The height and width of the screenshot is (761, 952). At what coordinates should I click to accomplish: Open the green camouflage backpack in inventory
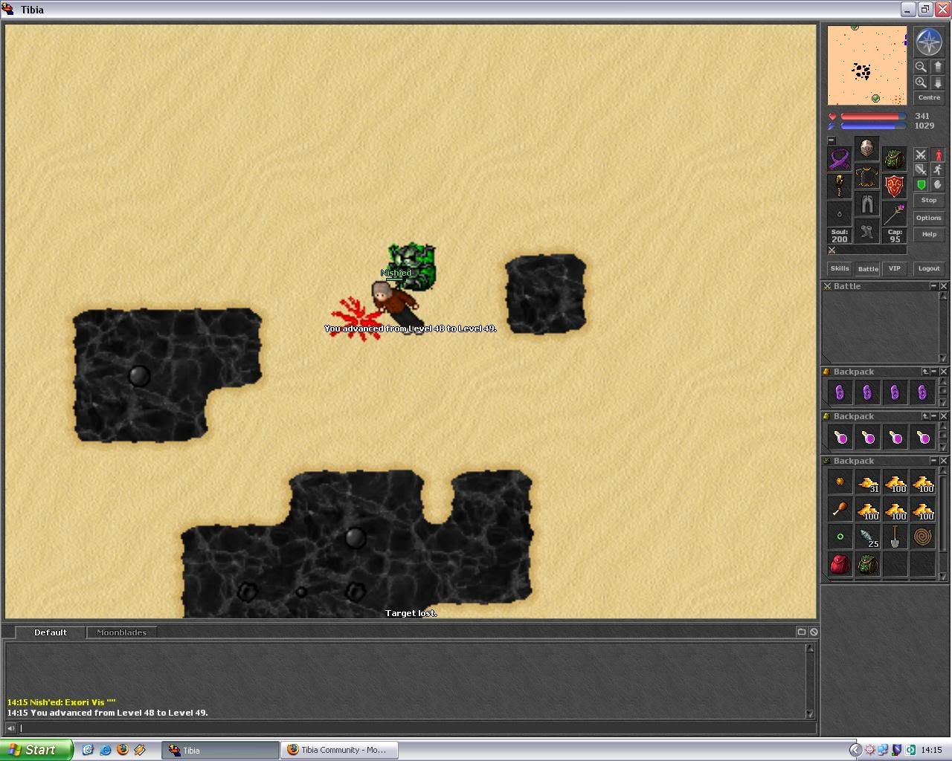(x=867, y=564)
